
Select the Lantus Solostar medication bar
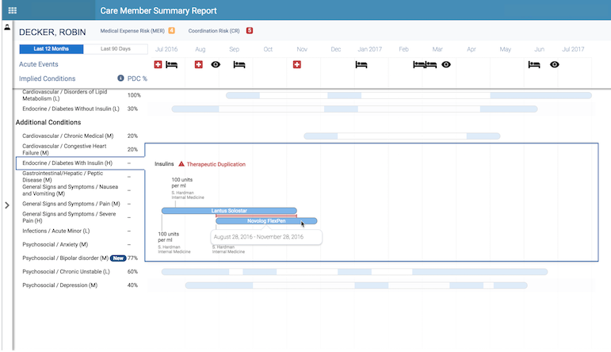click(x=229, y=211)
